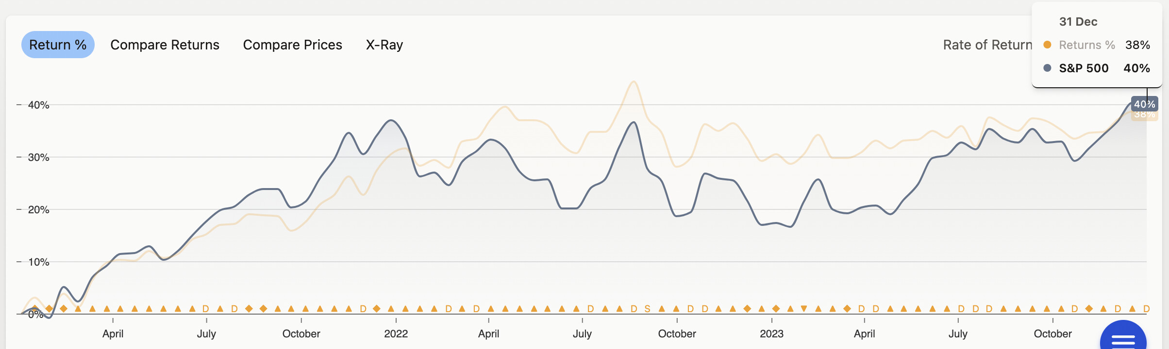Image resolution: width=1169 pixels, height=349 pixels.
Task: Click the diamond marker just before 2022
Action: tap(376, 309)
